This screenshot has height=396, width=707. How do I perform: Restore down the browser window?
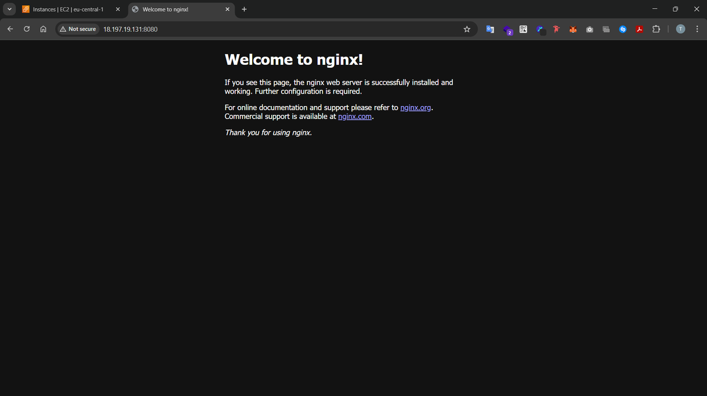pos(675,9)
